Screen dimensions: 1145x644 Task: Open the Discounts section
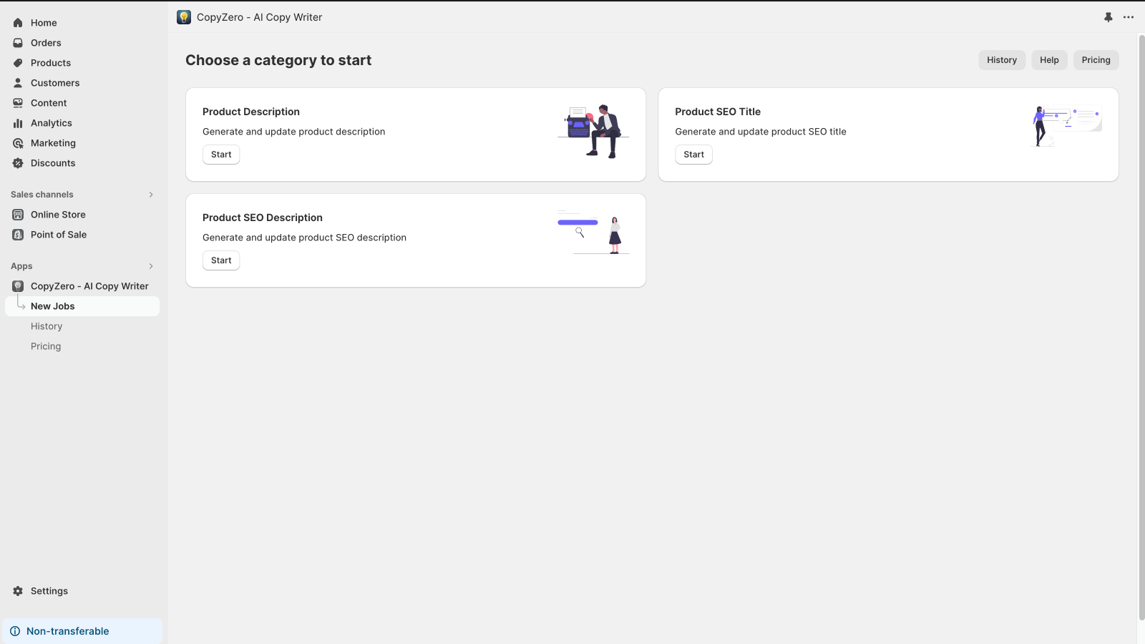point(52,162)
